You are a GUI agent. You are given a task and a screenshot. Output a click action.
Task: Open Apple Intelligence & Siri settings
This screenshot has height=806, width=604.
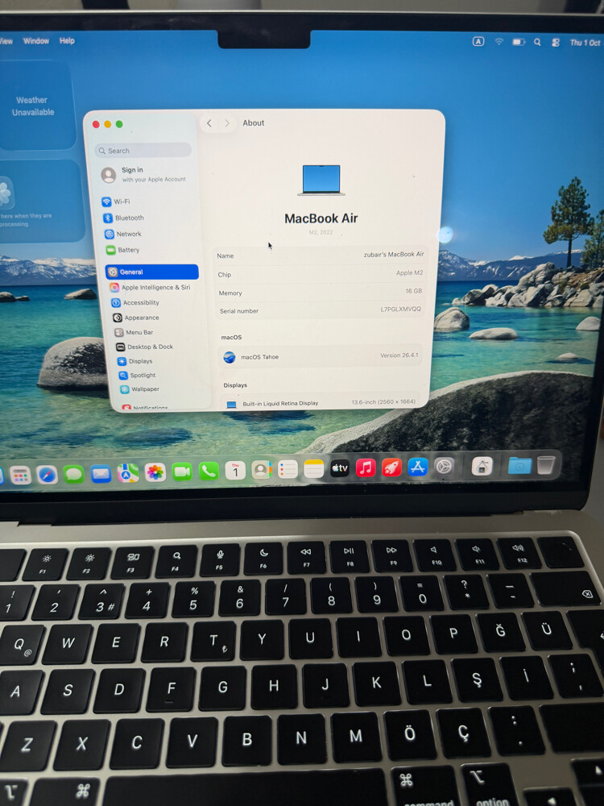pos(151,288)
